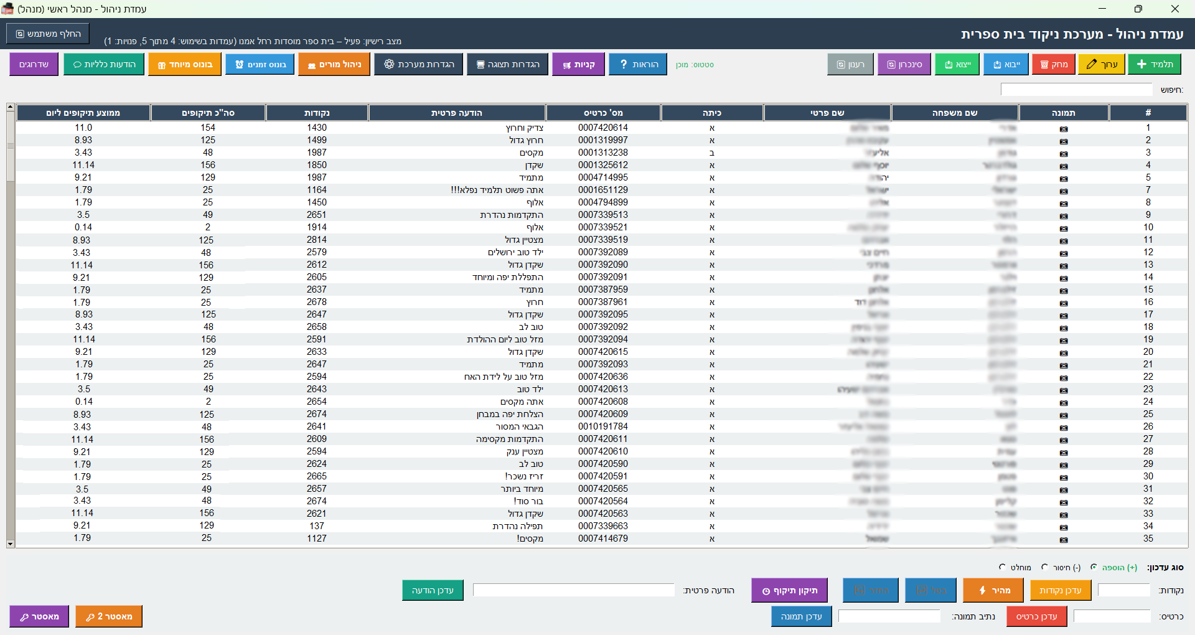The width and height of the screenshot is (1195, 635).
Task: Open teacher management (ניהול מורים)
Action: tap(334, 64)
